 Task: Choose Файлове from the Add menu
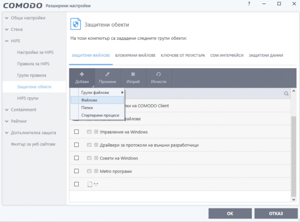click(97, 100)
